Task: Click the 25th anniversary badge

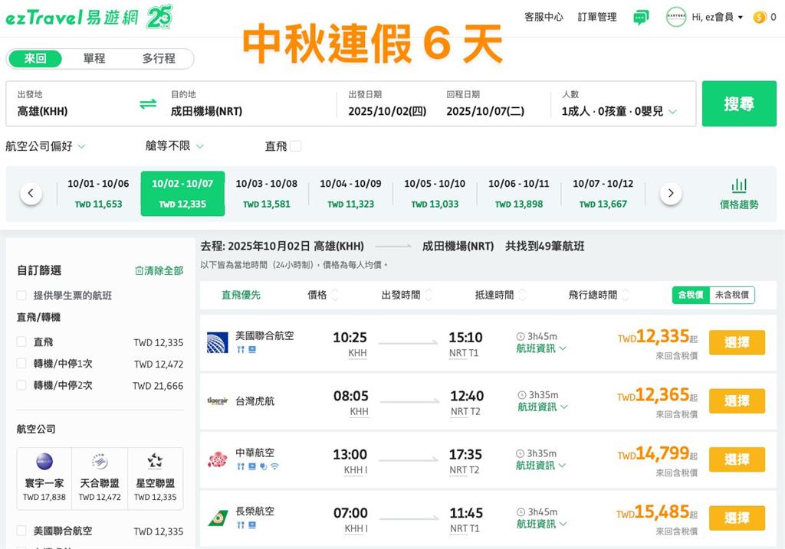Action: coord(159,17)
